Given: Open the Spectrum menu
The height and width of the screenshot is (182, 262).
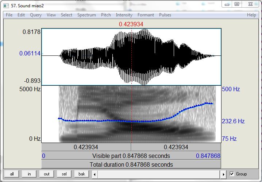Looking at the screenshot, I should pyautogui.click(x=86, y=15).
